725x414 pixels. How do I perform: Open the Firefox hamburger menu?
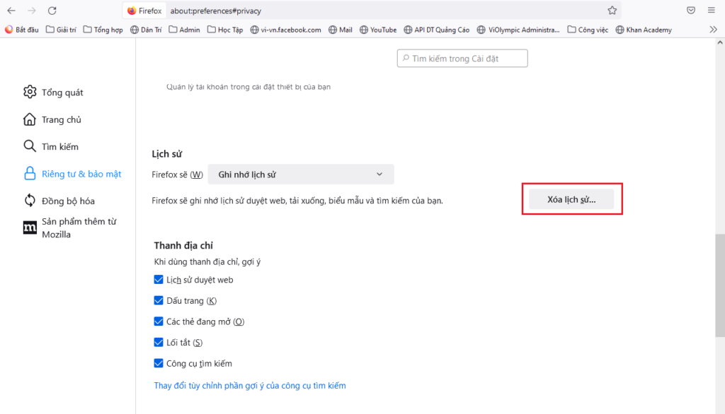coord(711,11)
